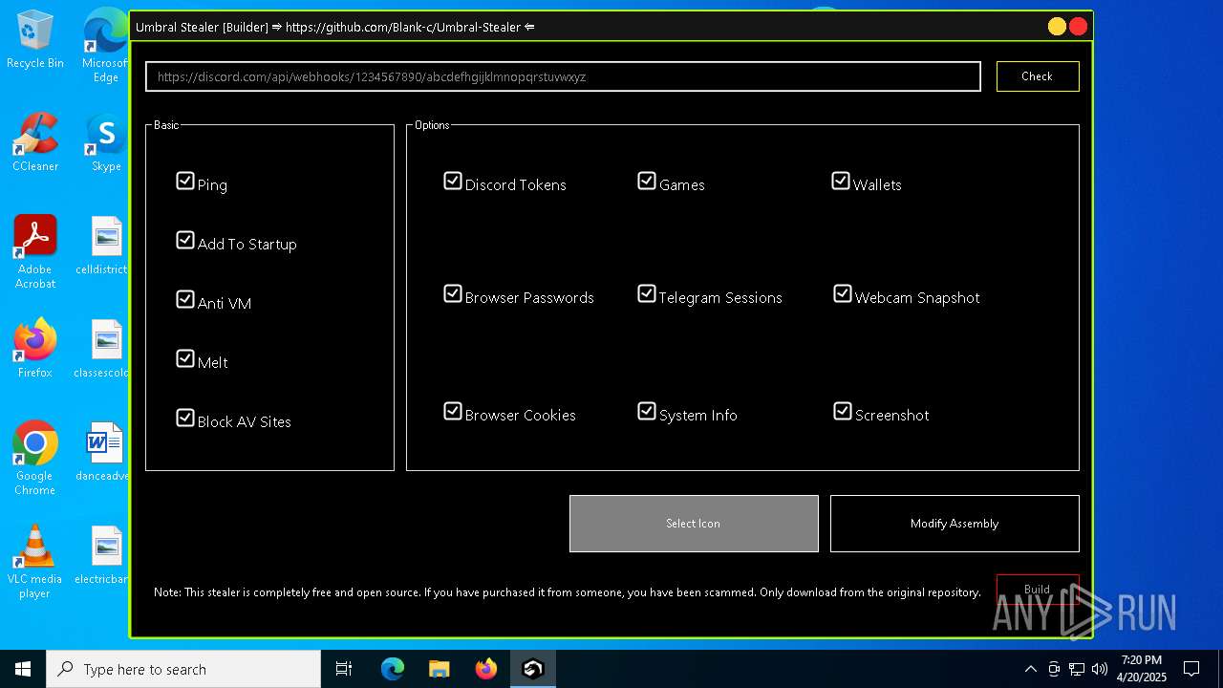Select VLC media player desktop icon
1223x688 pixels.
pos(35,562)
